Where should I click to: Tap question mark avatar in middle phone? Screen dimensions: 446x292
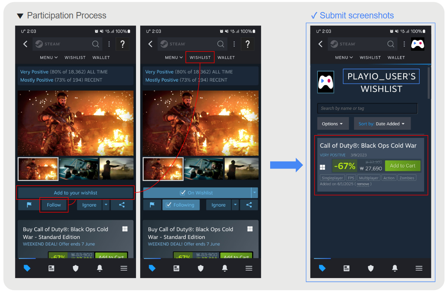tap(248, 44)
